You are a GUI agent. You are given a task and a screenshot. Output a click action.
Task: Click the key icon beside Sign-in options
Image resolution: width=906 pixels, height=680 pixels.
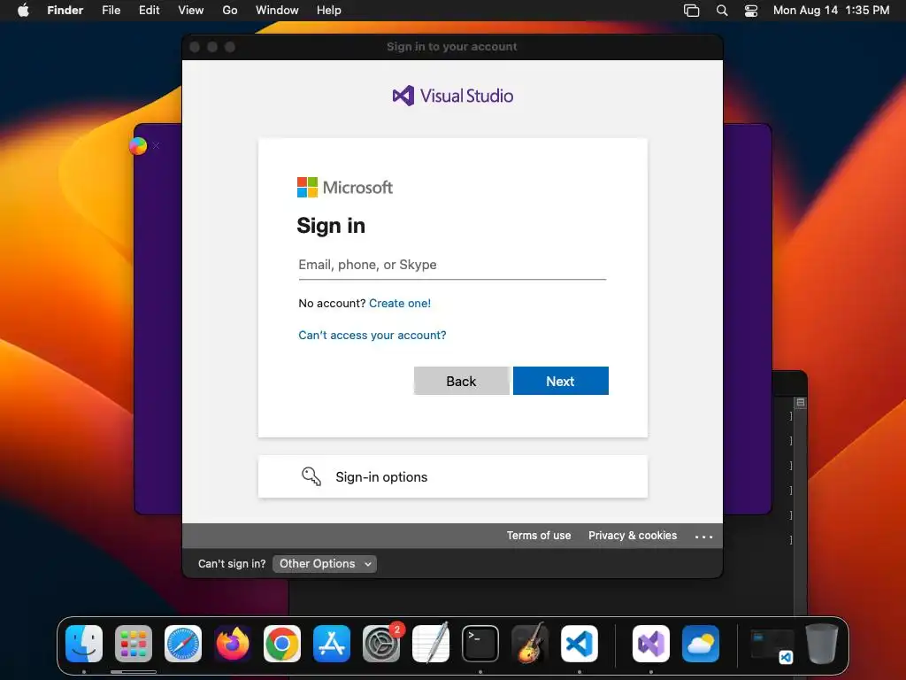[x=311, y=476]
